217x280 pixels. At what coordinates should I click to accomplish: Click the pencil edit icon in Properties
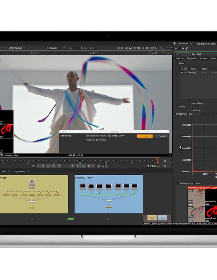pos(186,48)
